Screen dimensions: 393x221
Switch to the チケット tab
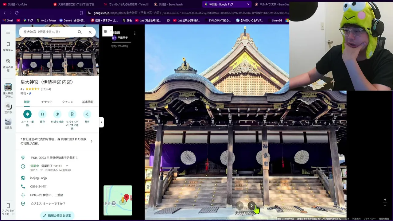click(47, 102)
